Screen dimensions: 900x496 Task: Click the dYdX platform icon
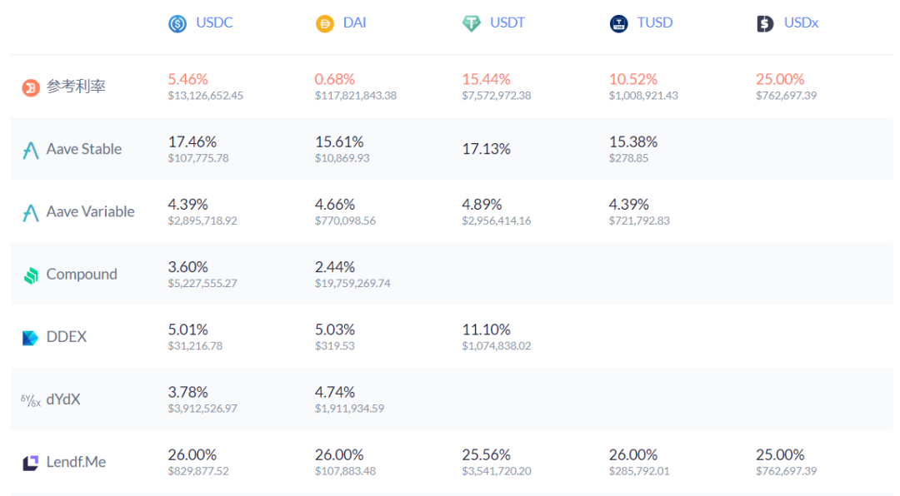coord(32,399)
